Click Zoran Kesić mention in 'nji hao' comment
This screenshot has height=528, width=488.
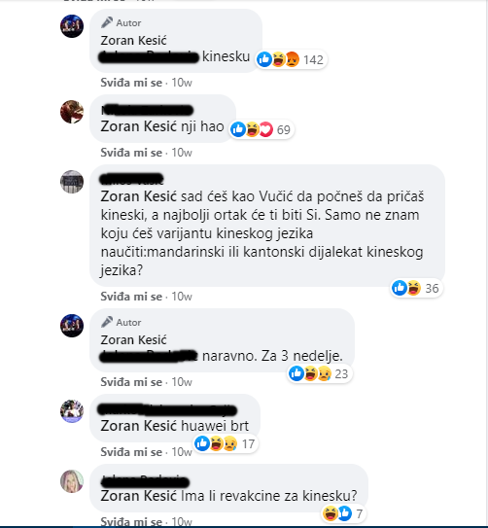pos(139,126)
